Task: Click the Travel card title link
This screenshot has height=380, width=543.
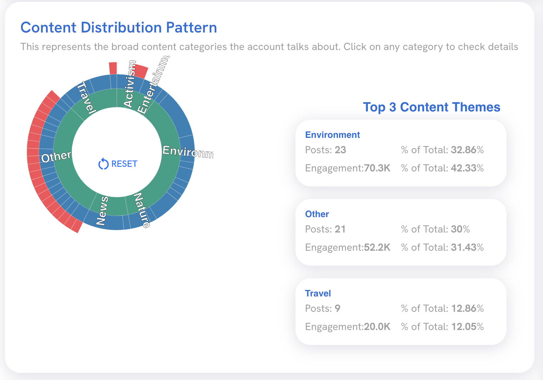Action: coord(318,293)
